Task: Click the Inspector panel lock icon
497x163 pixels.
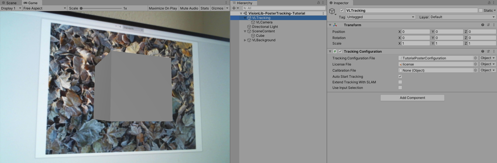Action: pos(489,3)
